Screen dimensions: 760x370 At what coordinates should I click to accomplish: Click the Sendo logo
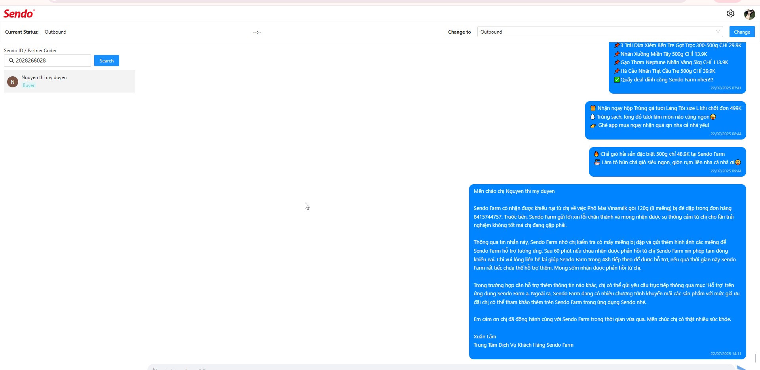coord(19,13)
